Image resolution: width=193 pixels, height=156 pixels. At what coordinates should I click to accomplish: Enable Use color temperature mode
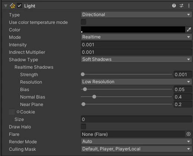point(83,22)
